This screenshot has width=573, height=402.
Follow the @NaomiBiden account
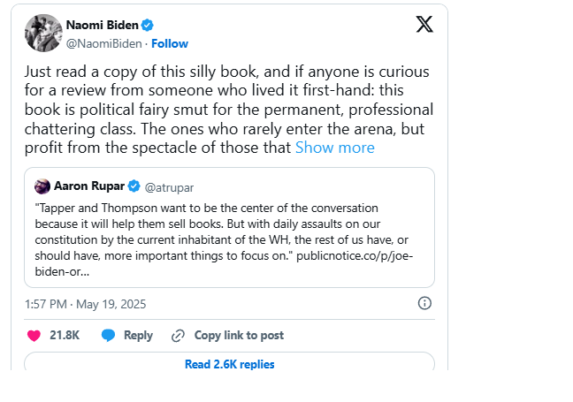click(x=170, y=43)
